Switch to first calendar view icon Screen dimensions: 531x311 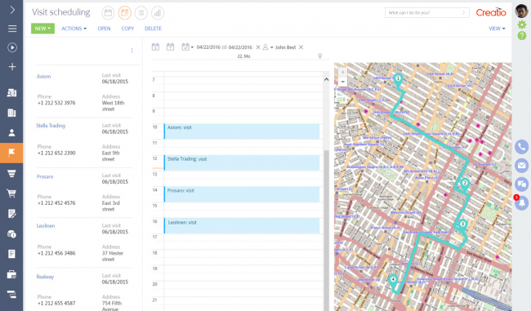108,13
